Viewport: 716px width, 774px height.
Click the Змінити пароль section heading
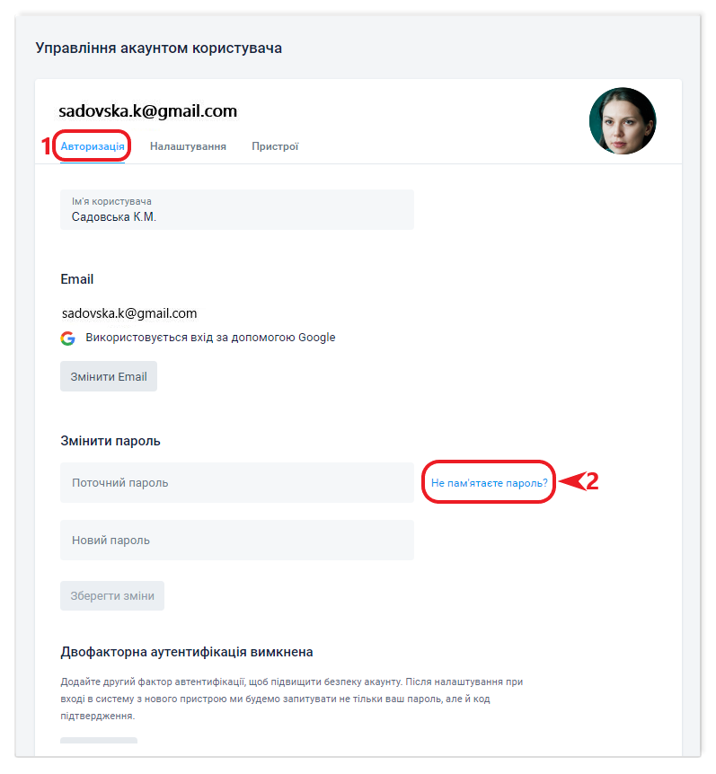110,441
